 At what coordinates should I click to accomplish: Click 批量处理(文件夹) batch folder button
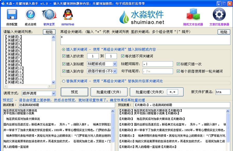[149, 92]
